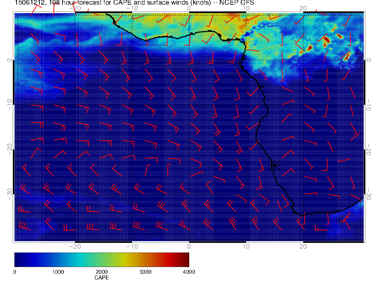Click the "CAPE" label under the colorbar

102,278
